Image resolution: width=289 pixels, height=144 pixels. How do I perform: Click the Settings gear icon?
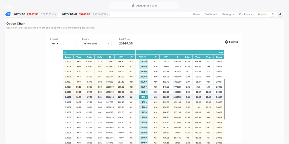(x=227, y=42)
